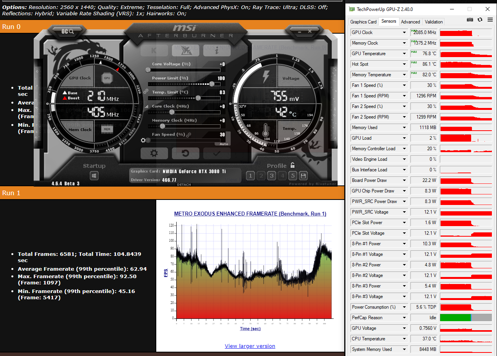Open the Afterburner information (i) panel

point(217,50)
